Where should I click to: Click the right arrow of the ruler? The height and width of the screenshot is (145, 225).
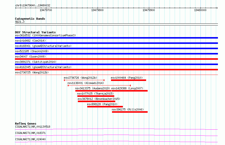pyautogui.click(x=217, y=8)
